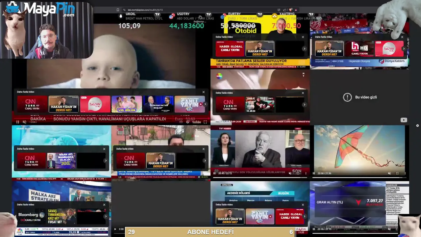Viewport: 421px width, 237px height.
Task: Click TradingView logo beside USDTRY ticker
Action: click(x=209, y=14)
